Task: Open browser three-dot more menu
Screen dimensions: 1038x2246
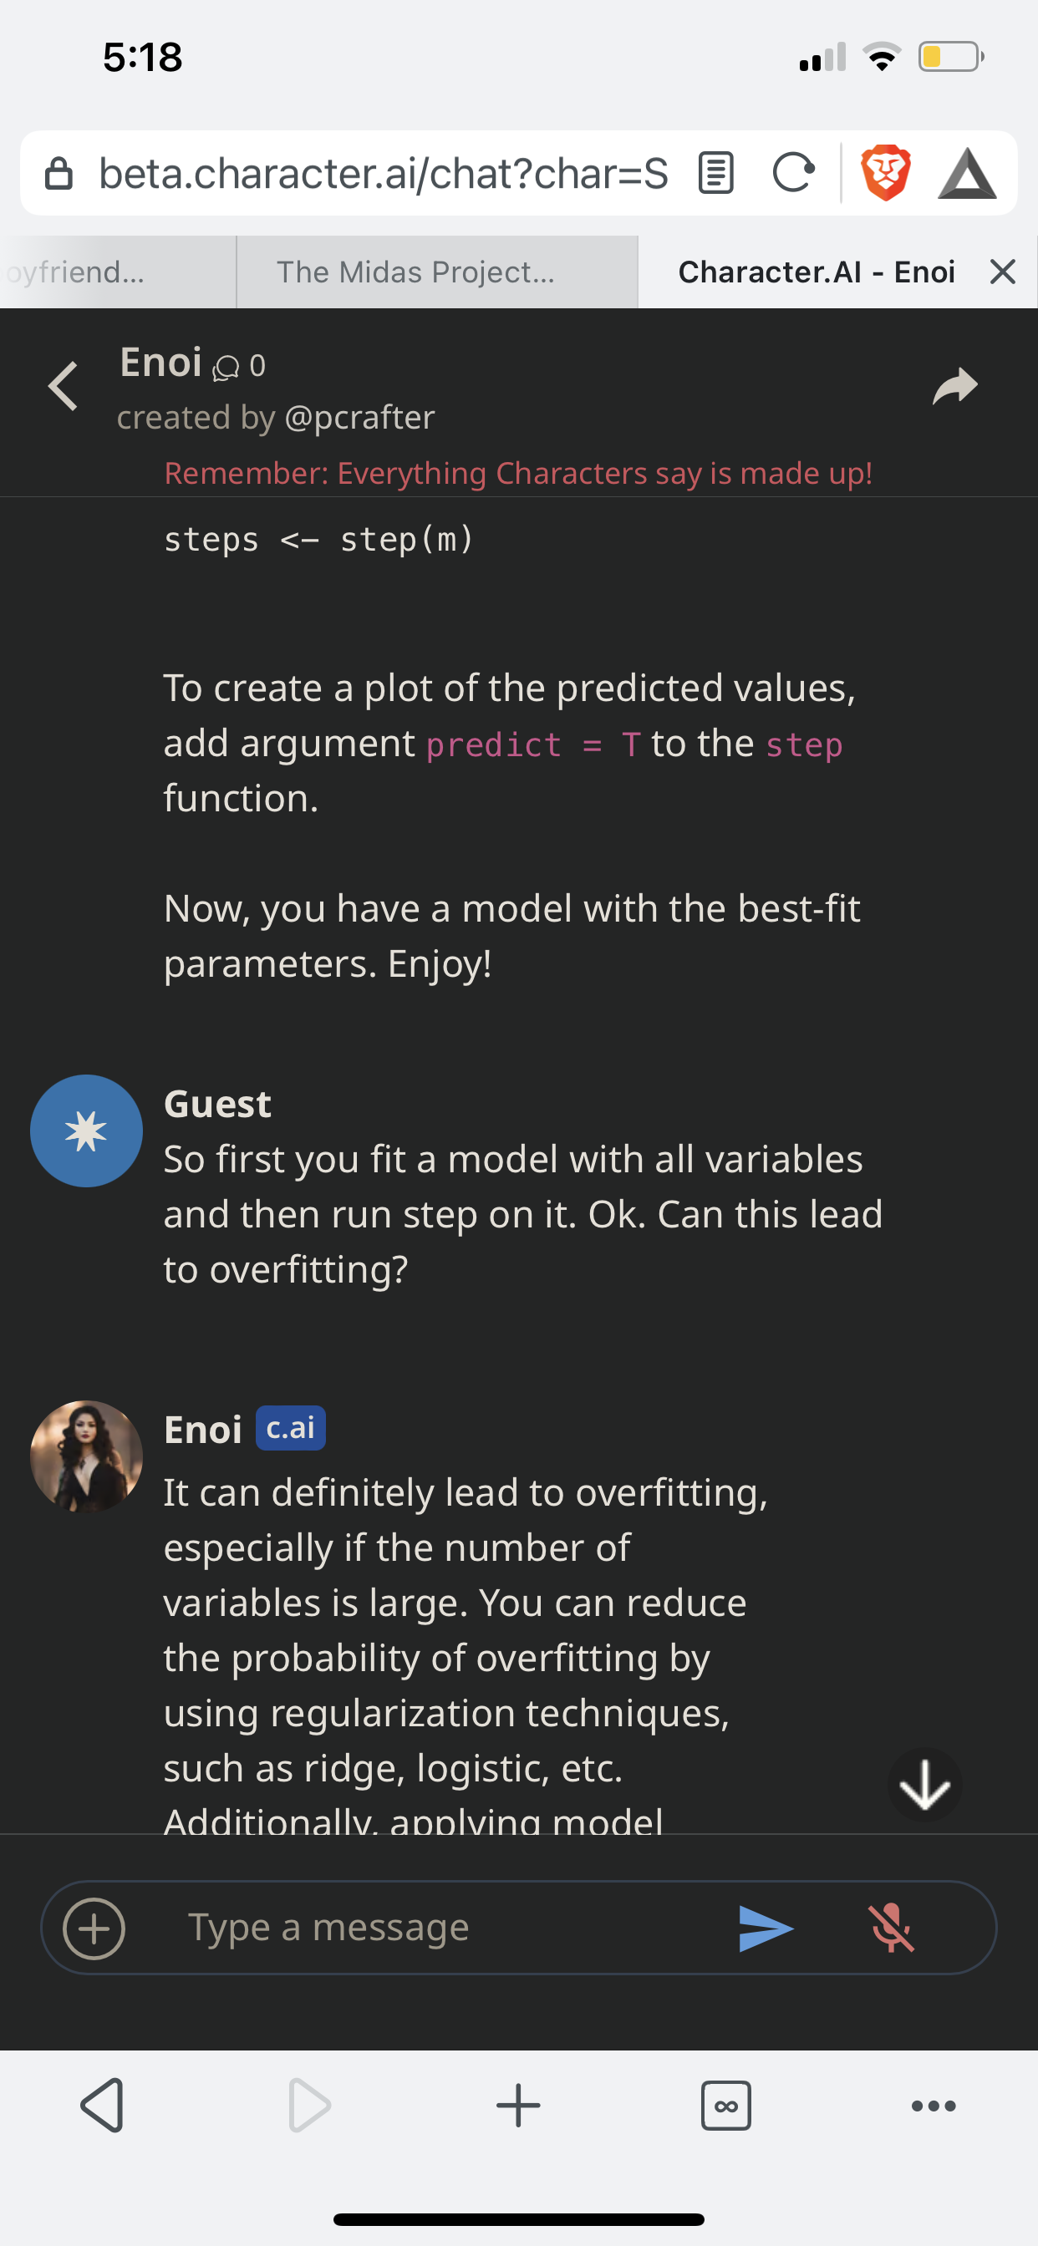Action: tap(934, 2106)
